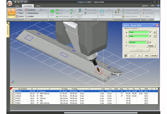Image resolution: width=167 pixels, height=114 pixels.
Task: Click the blue help icon near Stile
Action: 158,6
